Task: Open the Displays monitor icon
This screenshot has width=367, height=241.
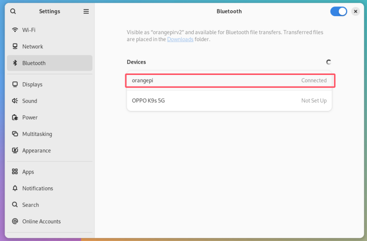Action: coord(15,84)
